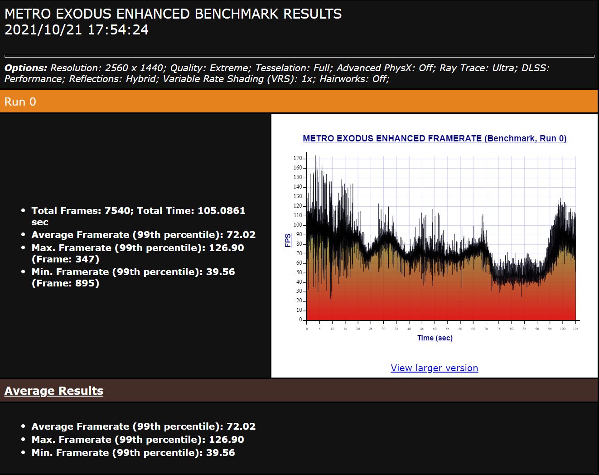Click Run 0 Max. Framerate 126.90 entry
This screenshot has width=599, height=475.
pos(138,253)
